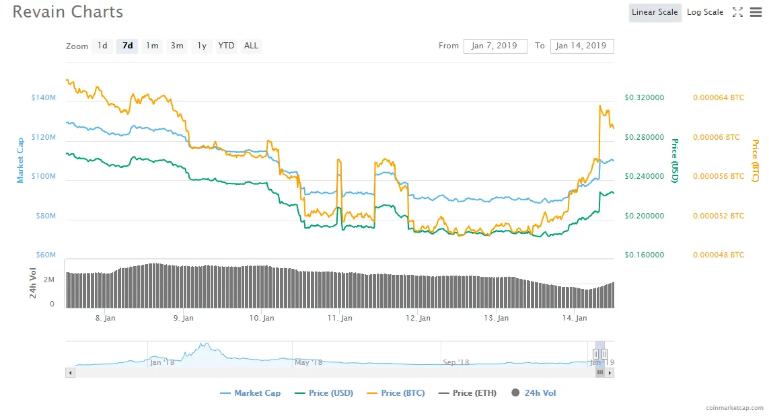Image resolution: width=769 pixels, height=416 pixels.
Task: Click the navigator scroll right arrow
Action: (610, 373)
